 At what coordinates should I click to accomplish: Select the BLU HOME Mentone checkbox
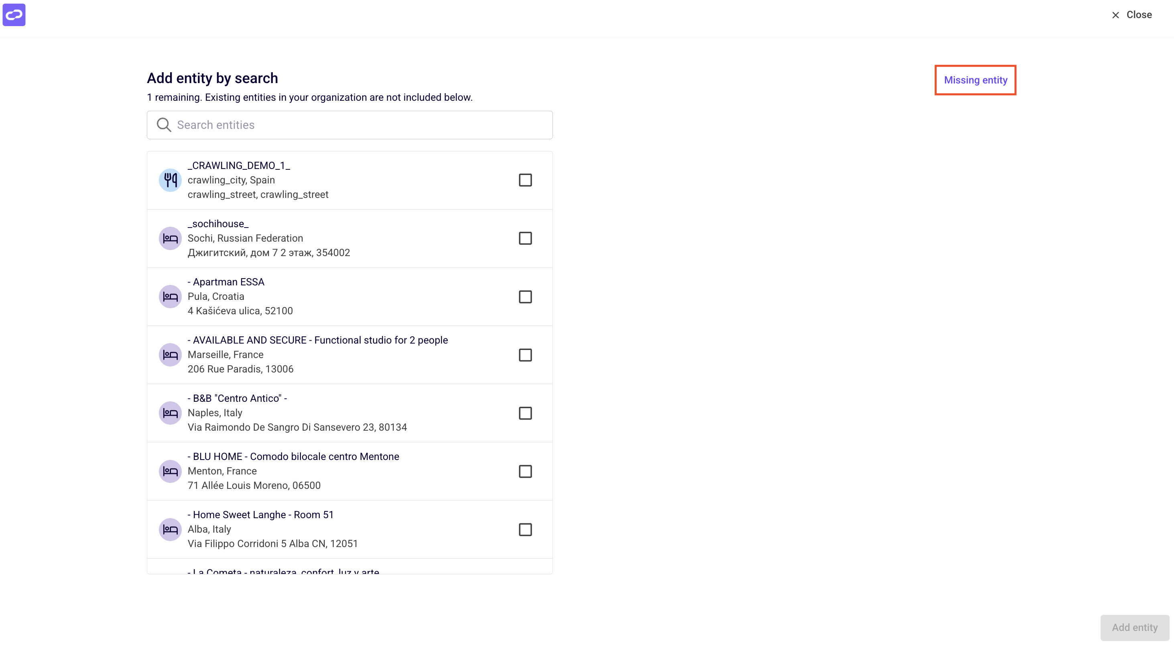(x=525, y=472)
